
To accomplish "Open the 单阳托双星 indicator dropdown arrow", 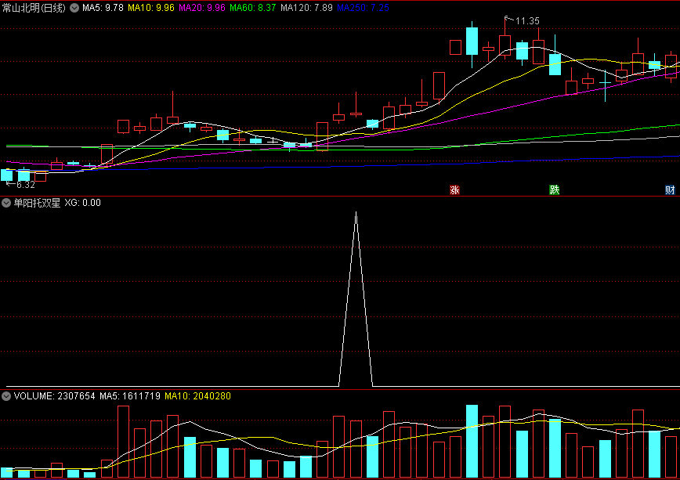I will click(x=6, y=203).
